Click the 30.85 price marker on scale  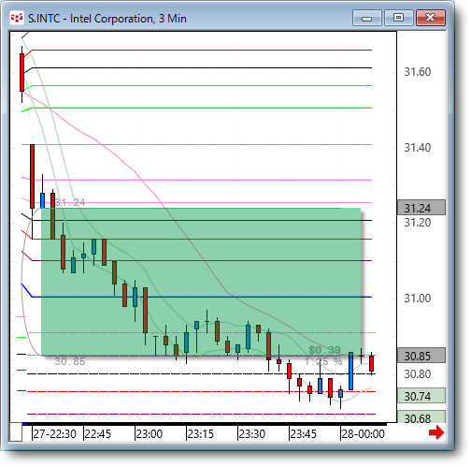click(x=421, y=356)
